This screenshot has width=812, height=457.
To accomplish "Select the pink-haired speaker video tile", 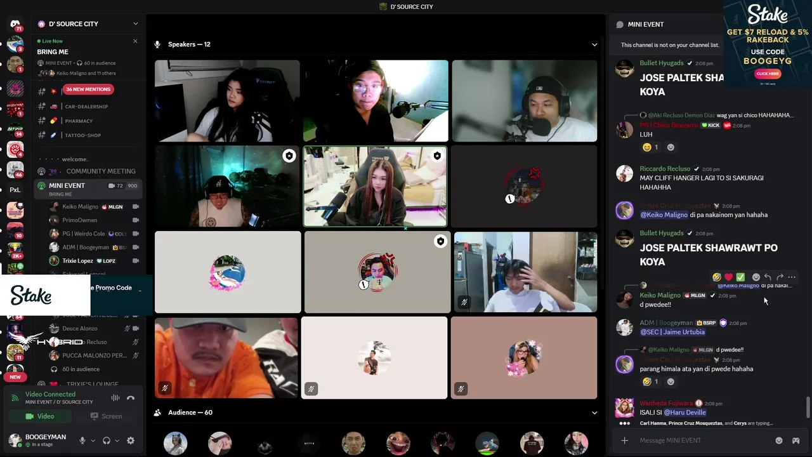I will (375, 187).
